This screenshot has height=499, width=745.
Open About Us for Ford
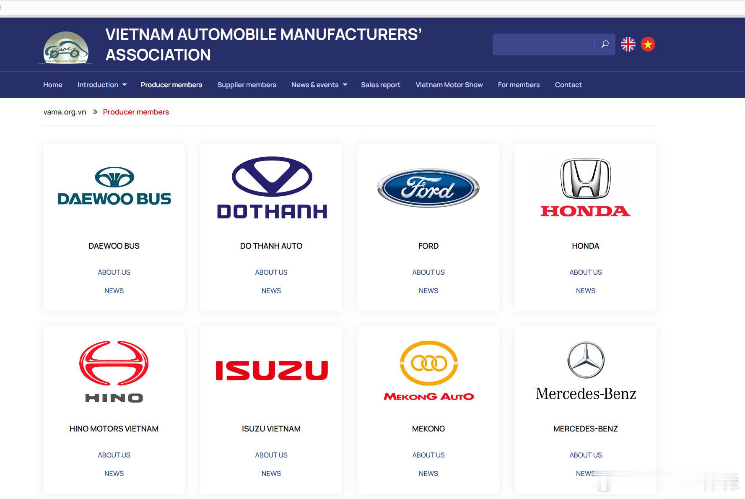click(x=428, y=272)
